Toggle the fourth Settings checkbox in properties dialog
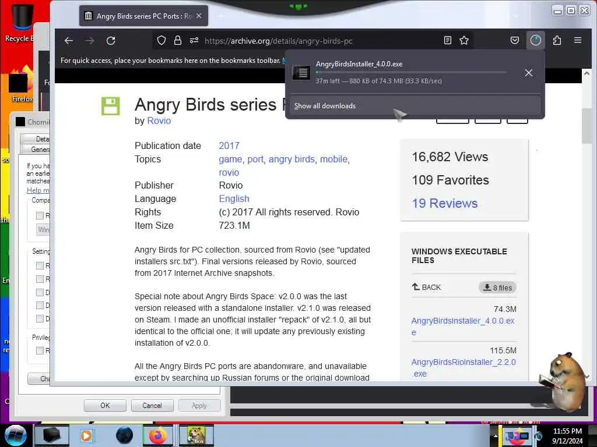 click(x=40, y=305)
